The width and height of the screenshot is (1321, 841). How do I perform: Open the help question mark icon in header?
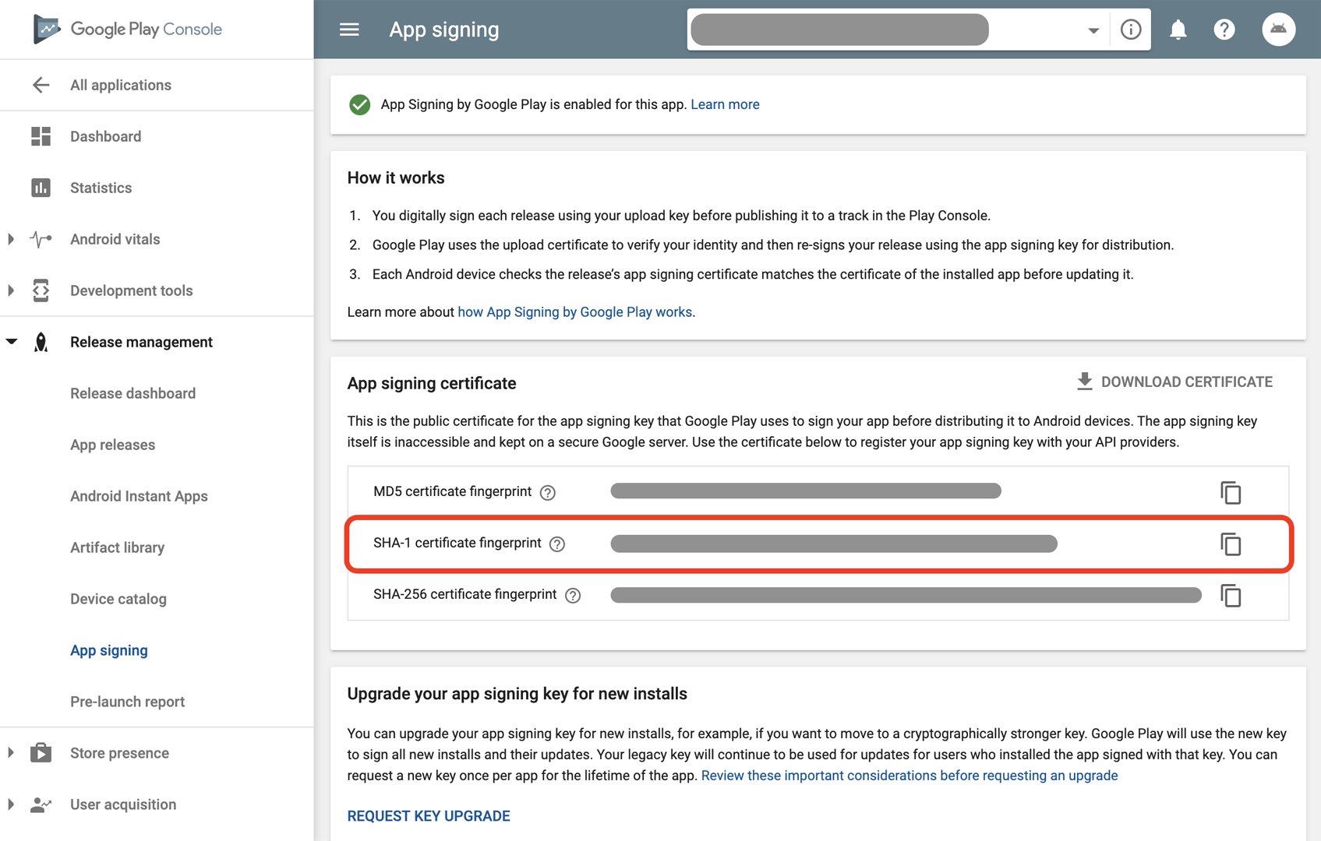1224,30
